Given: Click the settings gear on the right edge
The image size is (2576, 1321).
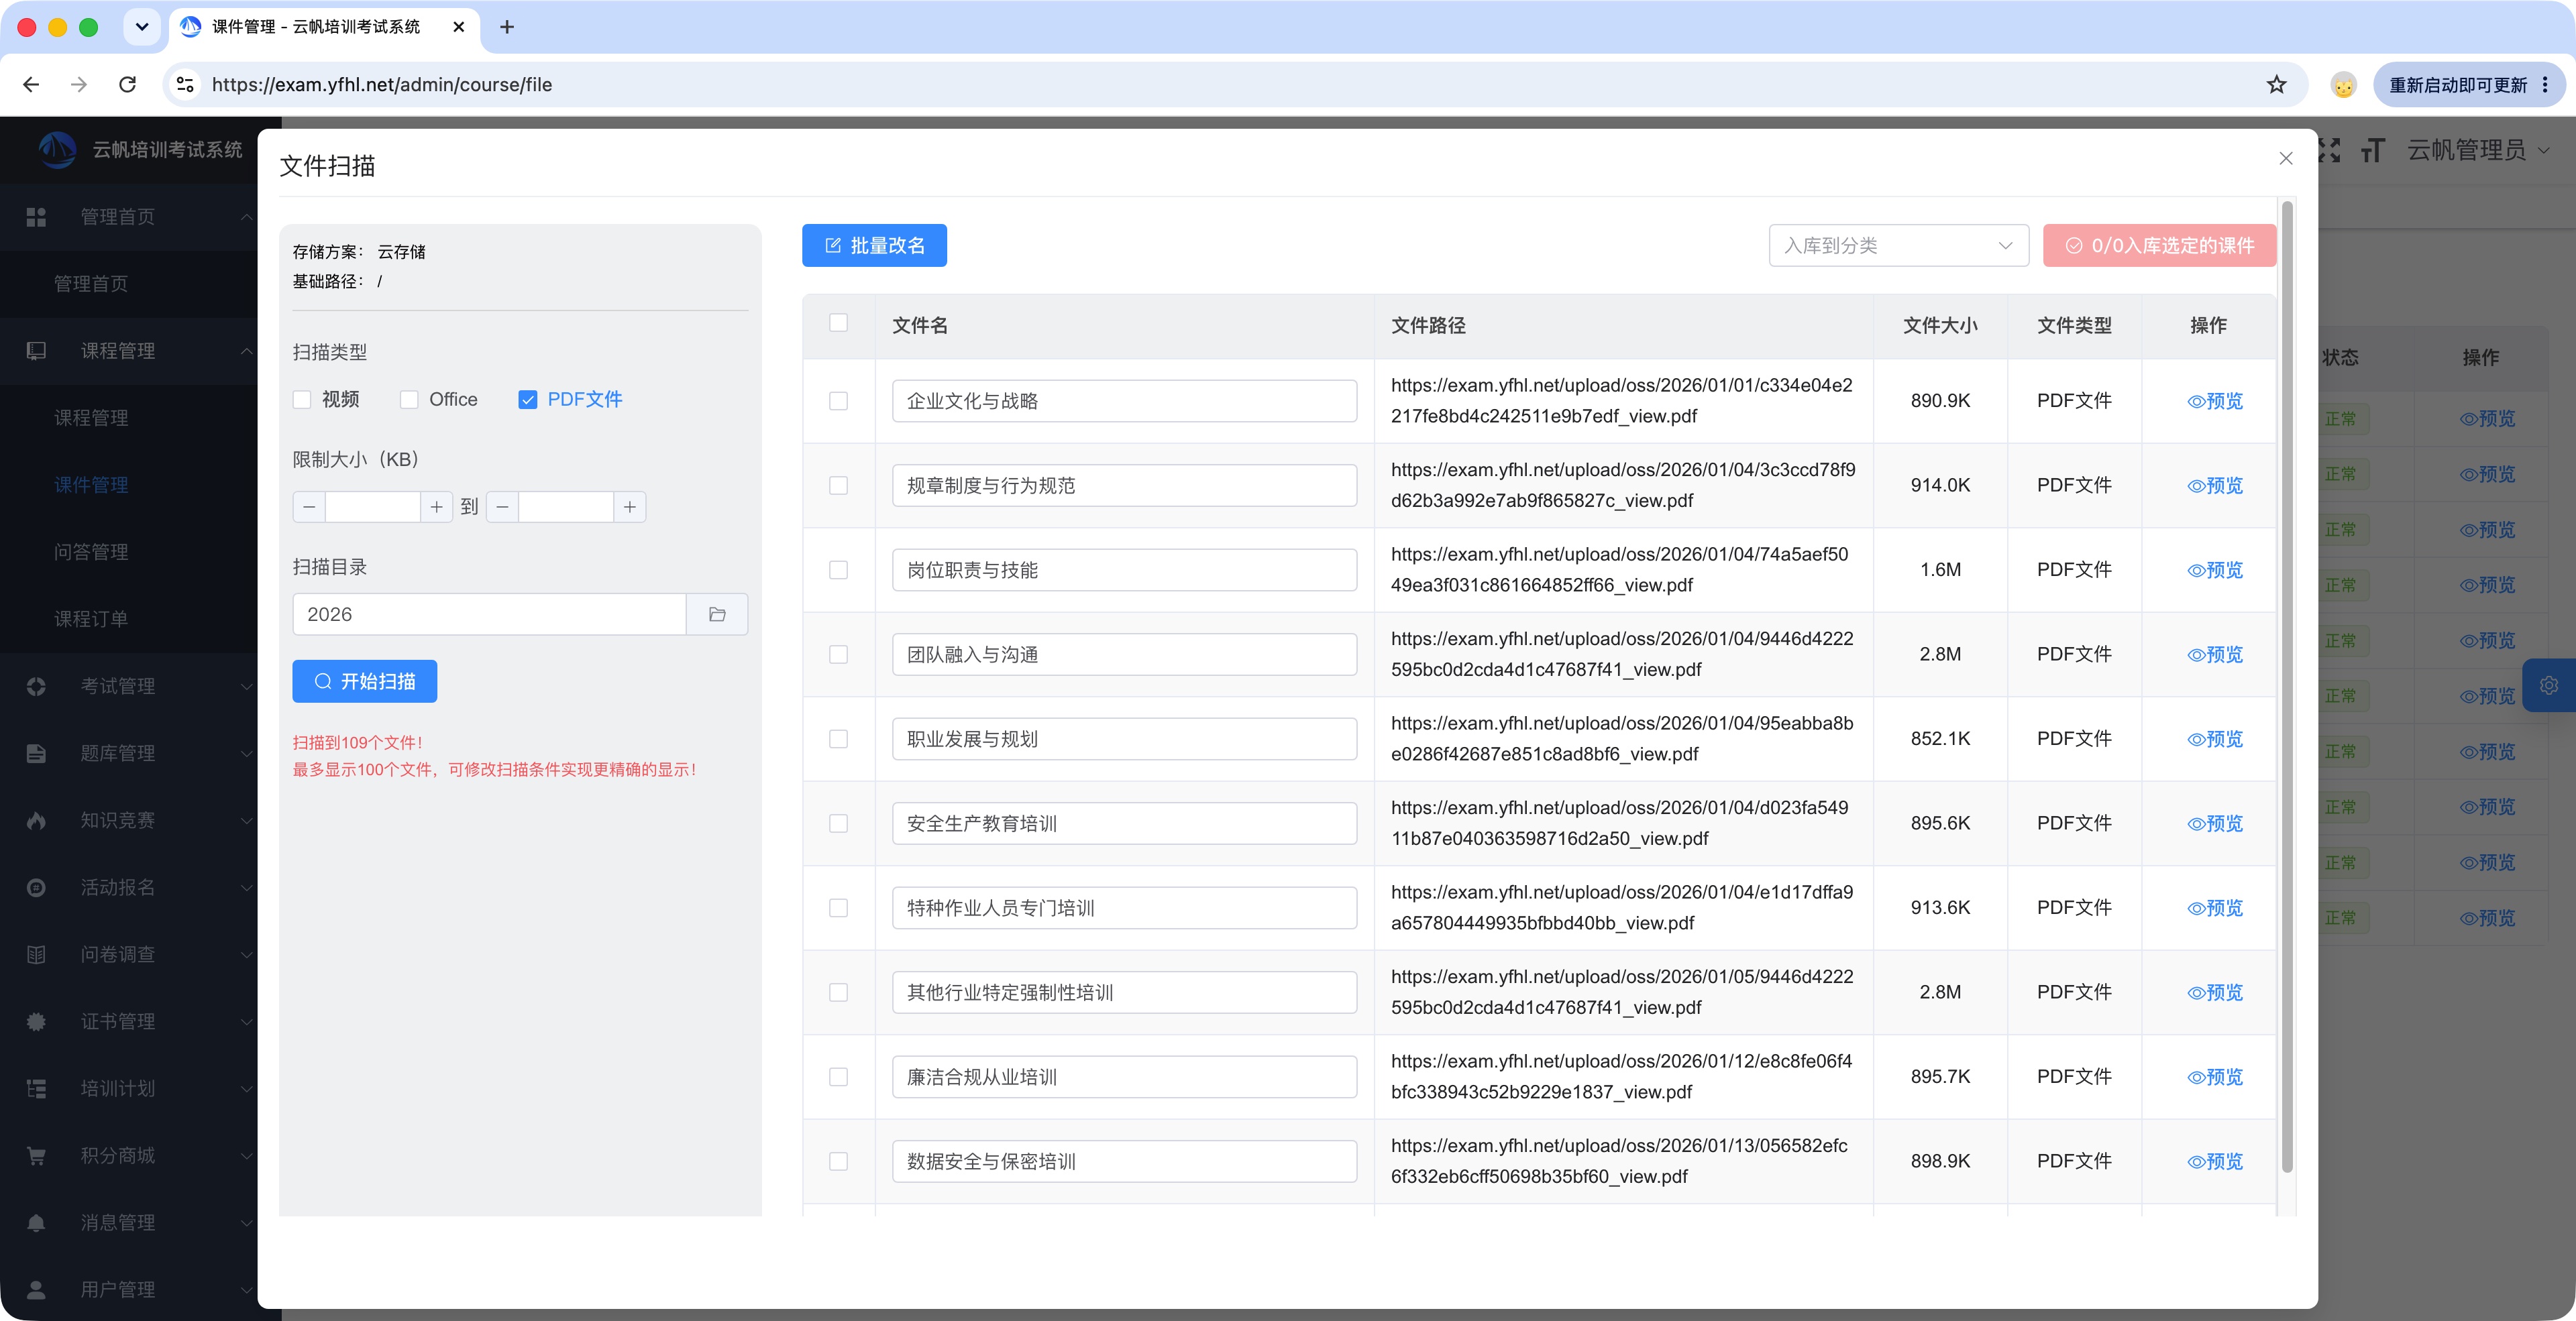Looking at the screenshot, I should (2549, 685).
